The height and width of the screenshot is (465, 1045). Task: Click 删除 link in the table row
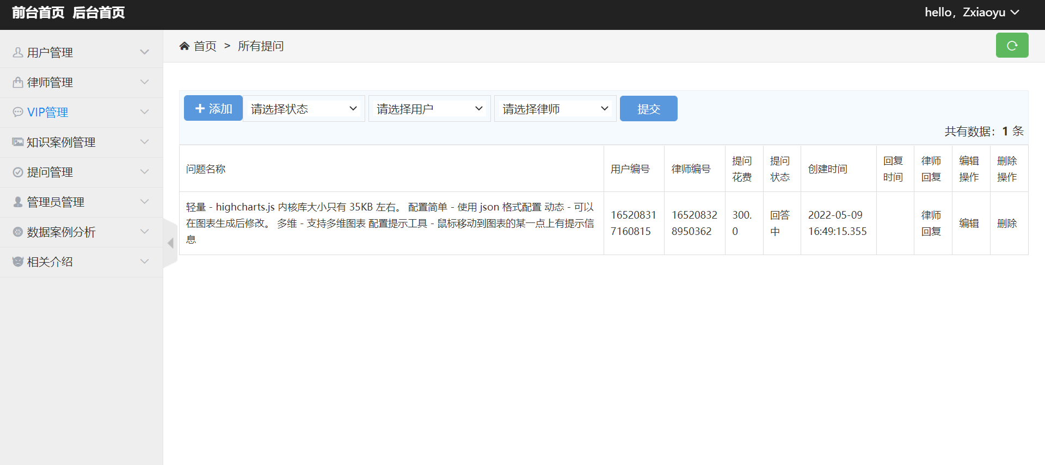[x=1007, y=224]
